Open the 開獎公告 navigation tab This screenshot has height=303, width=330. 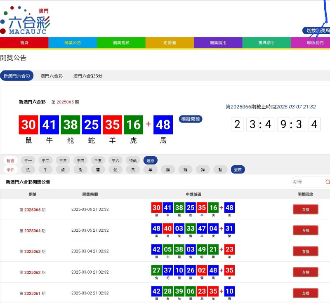(73, 43)
